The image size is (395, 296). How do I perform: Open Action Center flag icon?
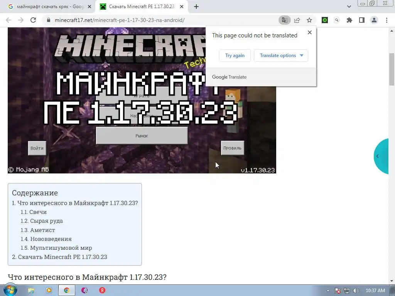pyautogui.click(x=338, y=291)
